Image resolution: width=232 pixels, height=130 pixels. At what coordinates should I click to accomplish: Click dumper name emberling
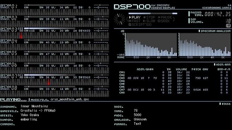pyautogui.click(x=29, y=120)
